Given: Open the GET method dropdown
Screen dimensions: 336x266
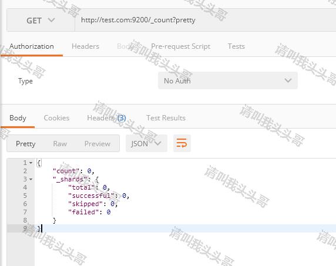Looking at the screenshot, I should pos(41,21).
